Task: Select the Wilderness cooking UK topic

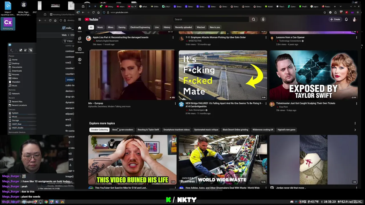Action: pos(263,130)
